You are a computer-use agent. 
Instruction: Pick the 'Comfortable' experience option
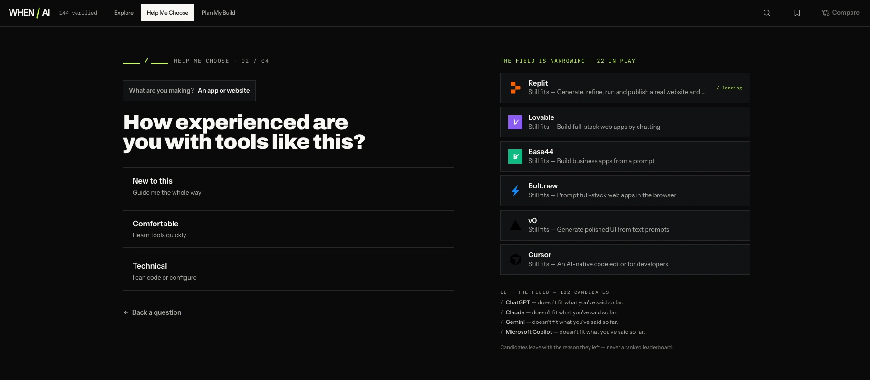click(288, 229)
